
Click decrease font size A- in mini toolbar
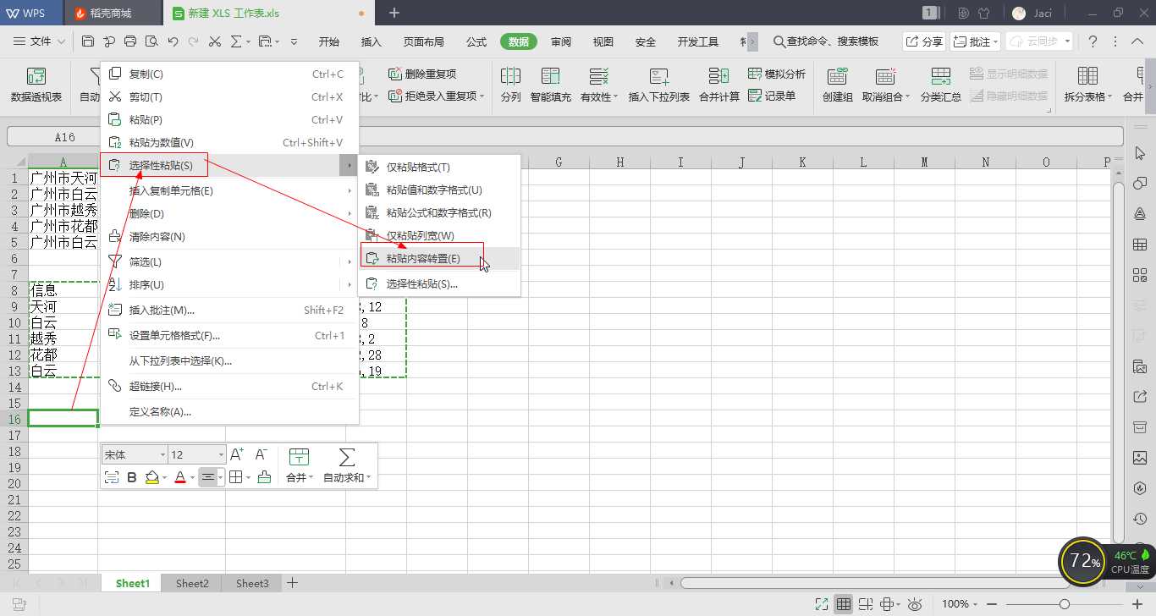261,454
